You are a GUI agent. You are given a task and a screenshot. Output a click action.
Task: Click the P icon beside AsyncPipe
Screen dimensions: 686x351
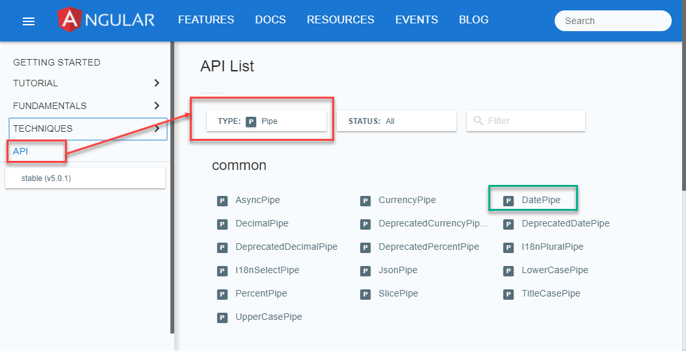pos(222,200)
